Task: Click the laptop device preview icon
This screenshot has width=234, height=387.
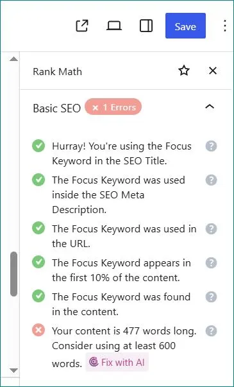Action: [114, 26]
